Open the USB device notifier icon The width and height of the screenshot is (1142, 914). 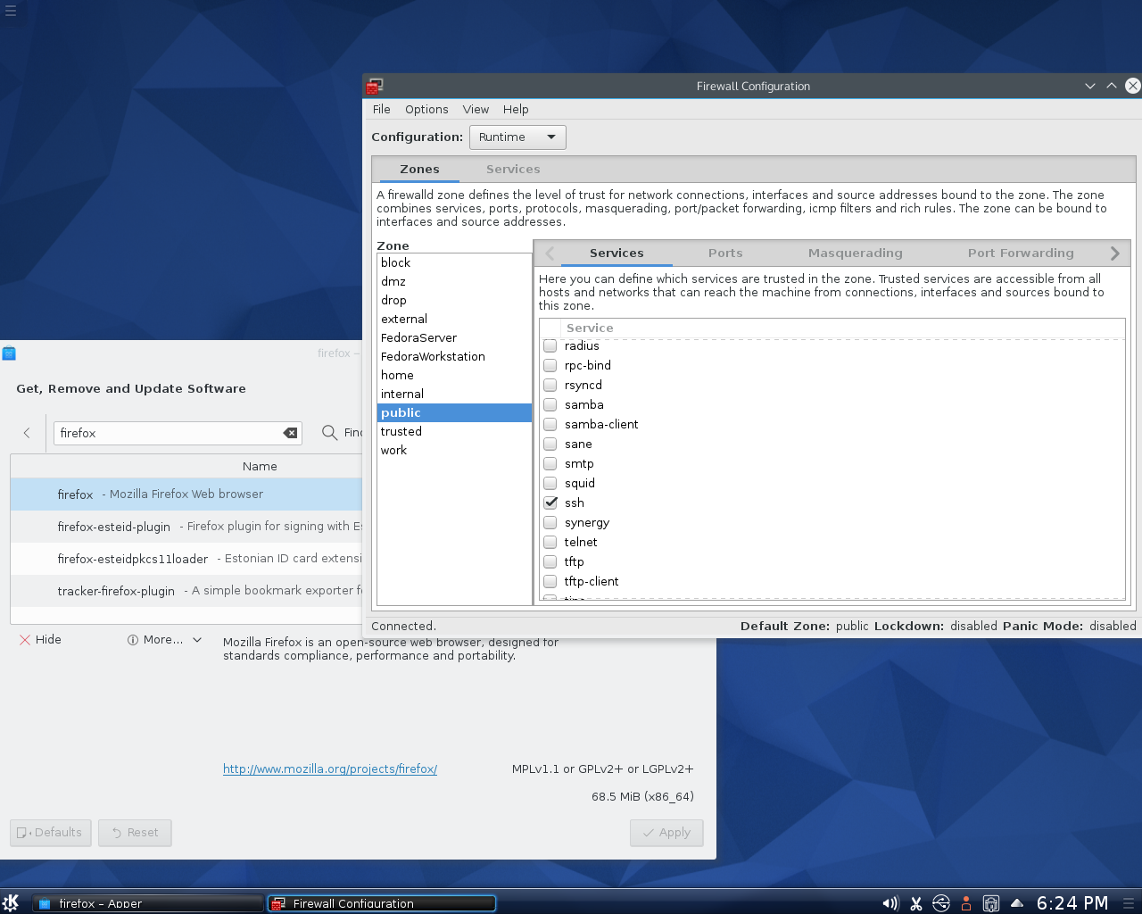(941, 903)
